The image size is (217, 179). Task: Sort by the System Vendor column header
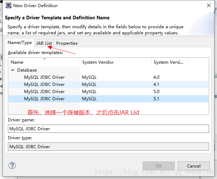tap(116, 62)
